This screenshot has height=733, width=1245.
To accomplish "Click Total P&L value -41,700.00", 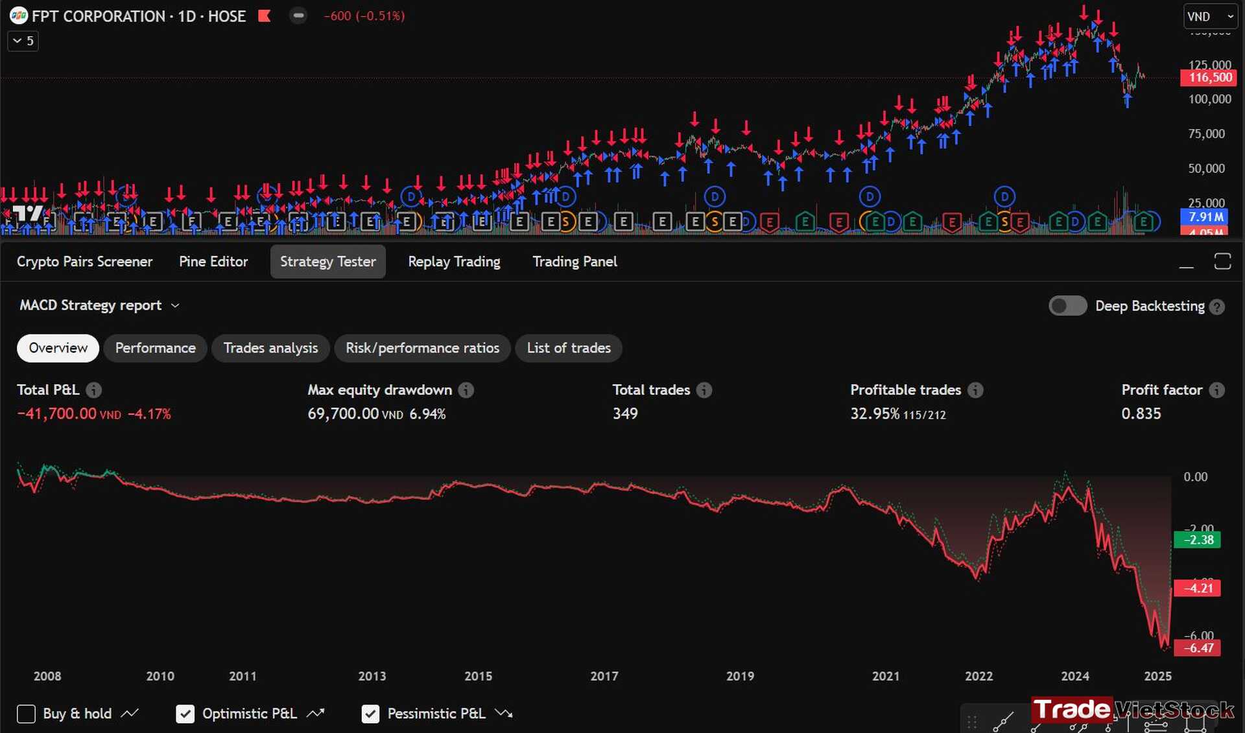I will [x=56, y=413].
